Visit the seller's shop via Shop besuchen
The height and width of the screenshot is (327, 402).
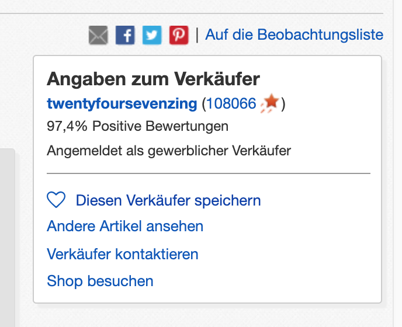point(100,281)
